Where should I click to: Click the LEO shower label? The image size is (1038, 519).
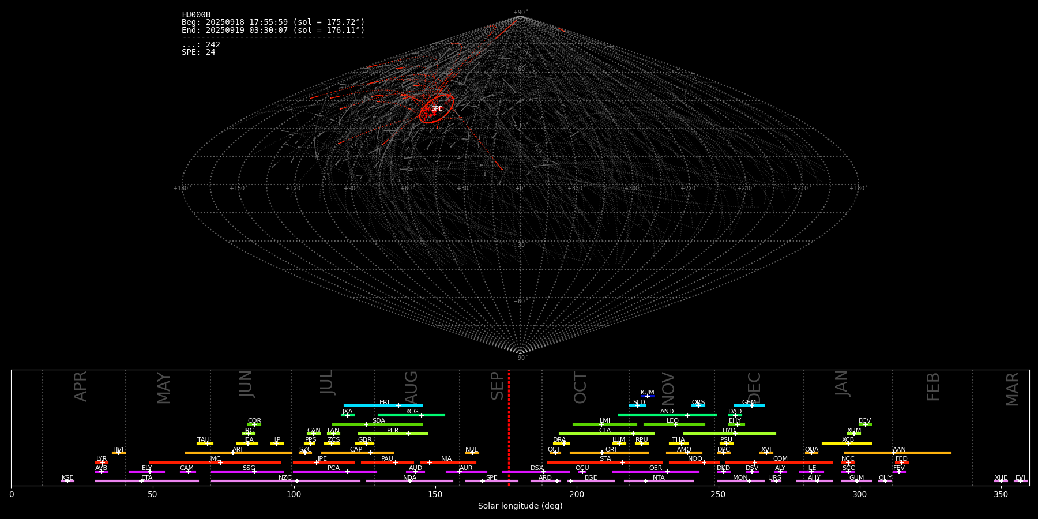[672, 421]
